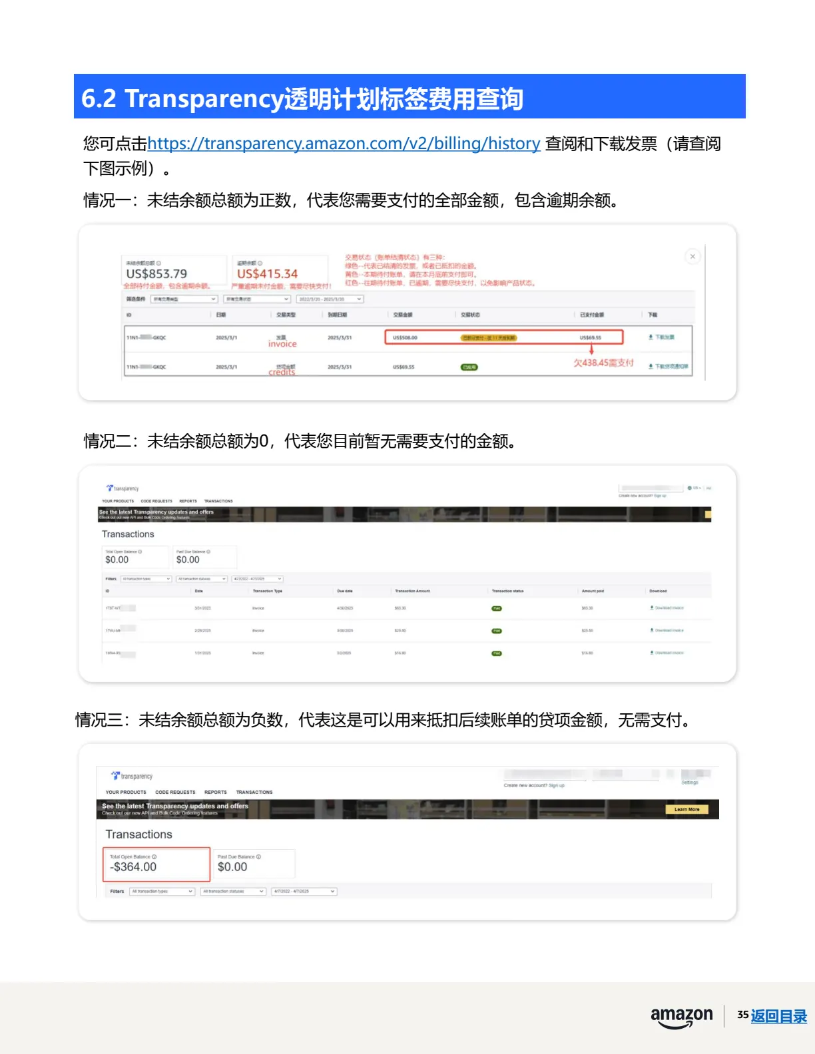Click the Transaction status column header
815x1054 pixels.
508,591
